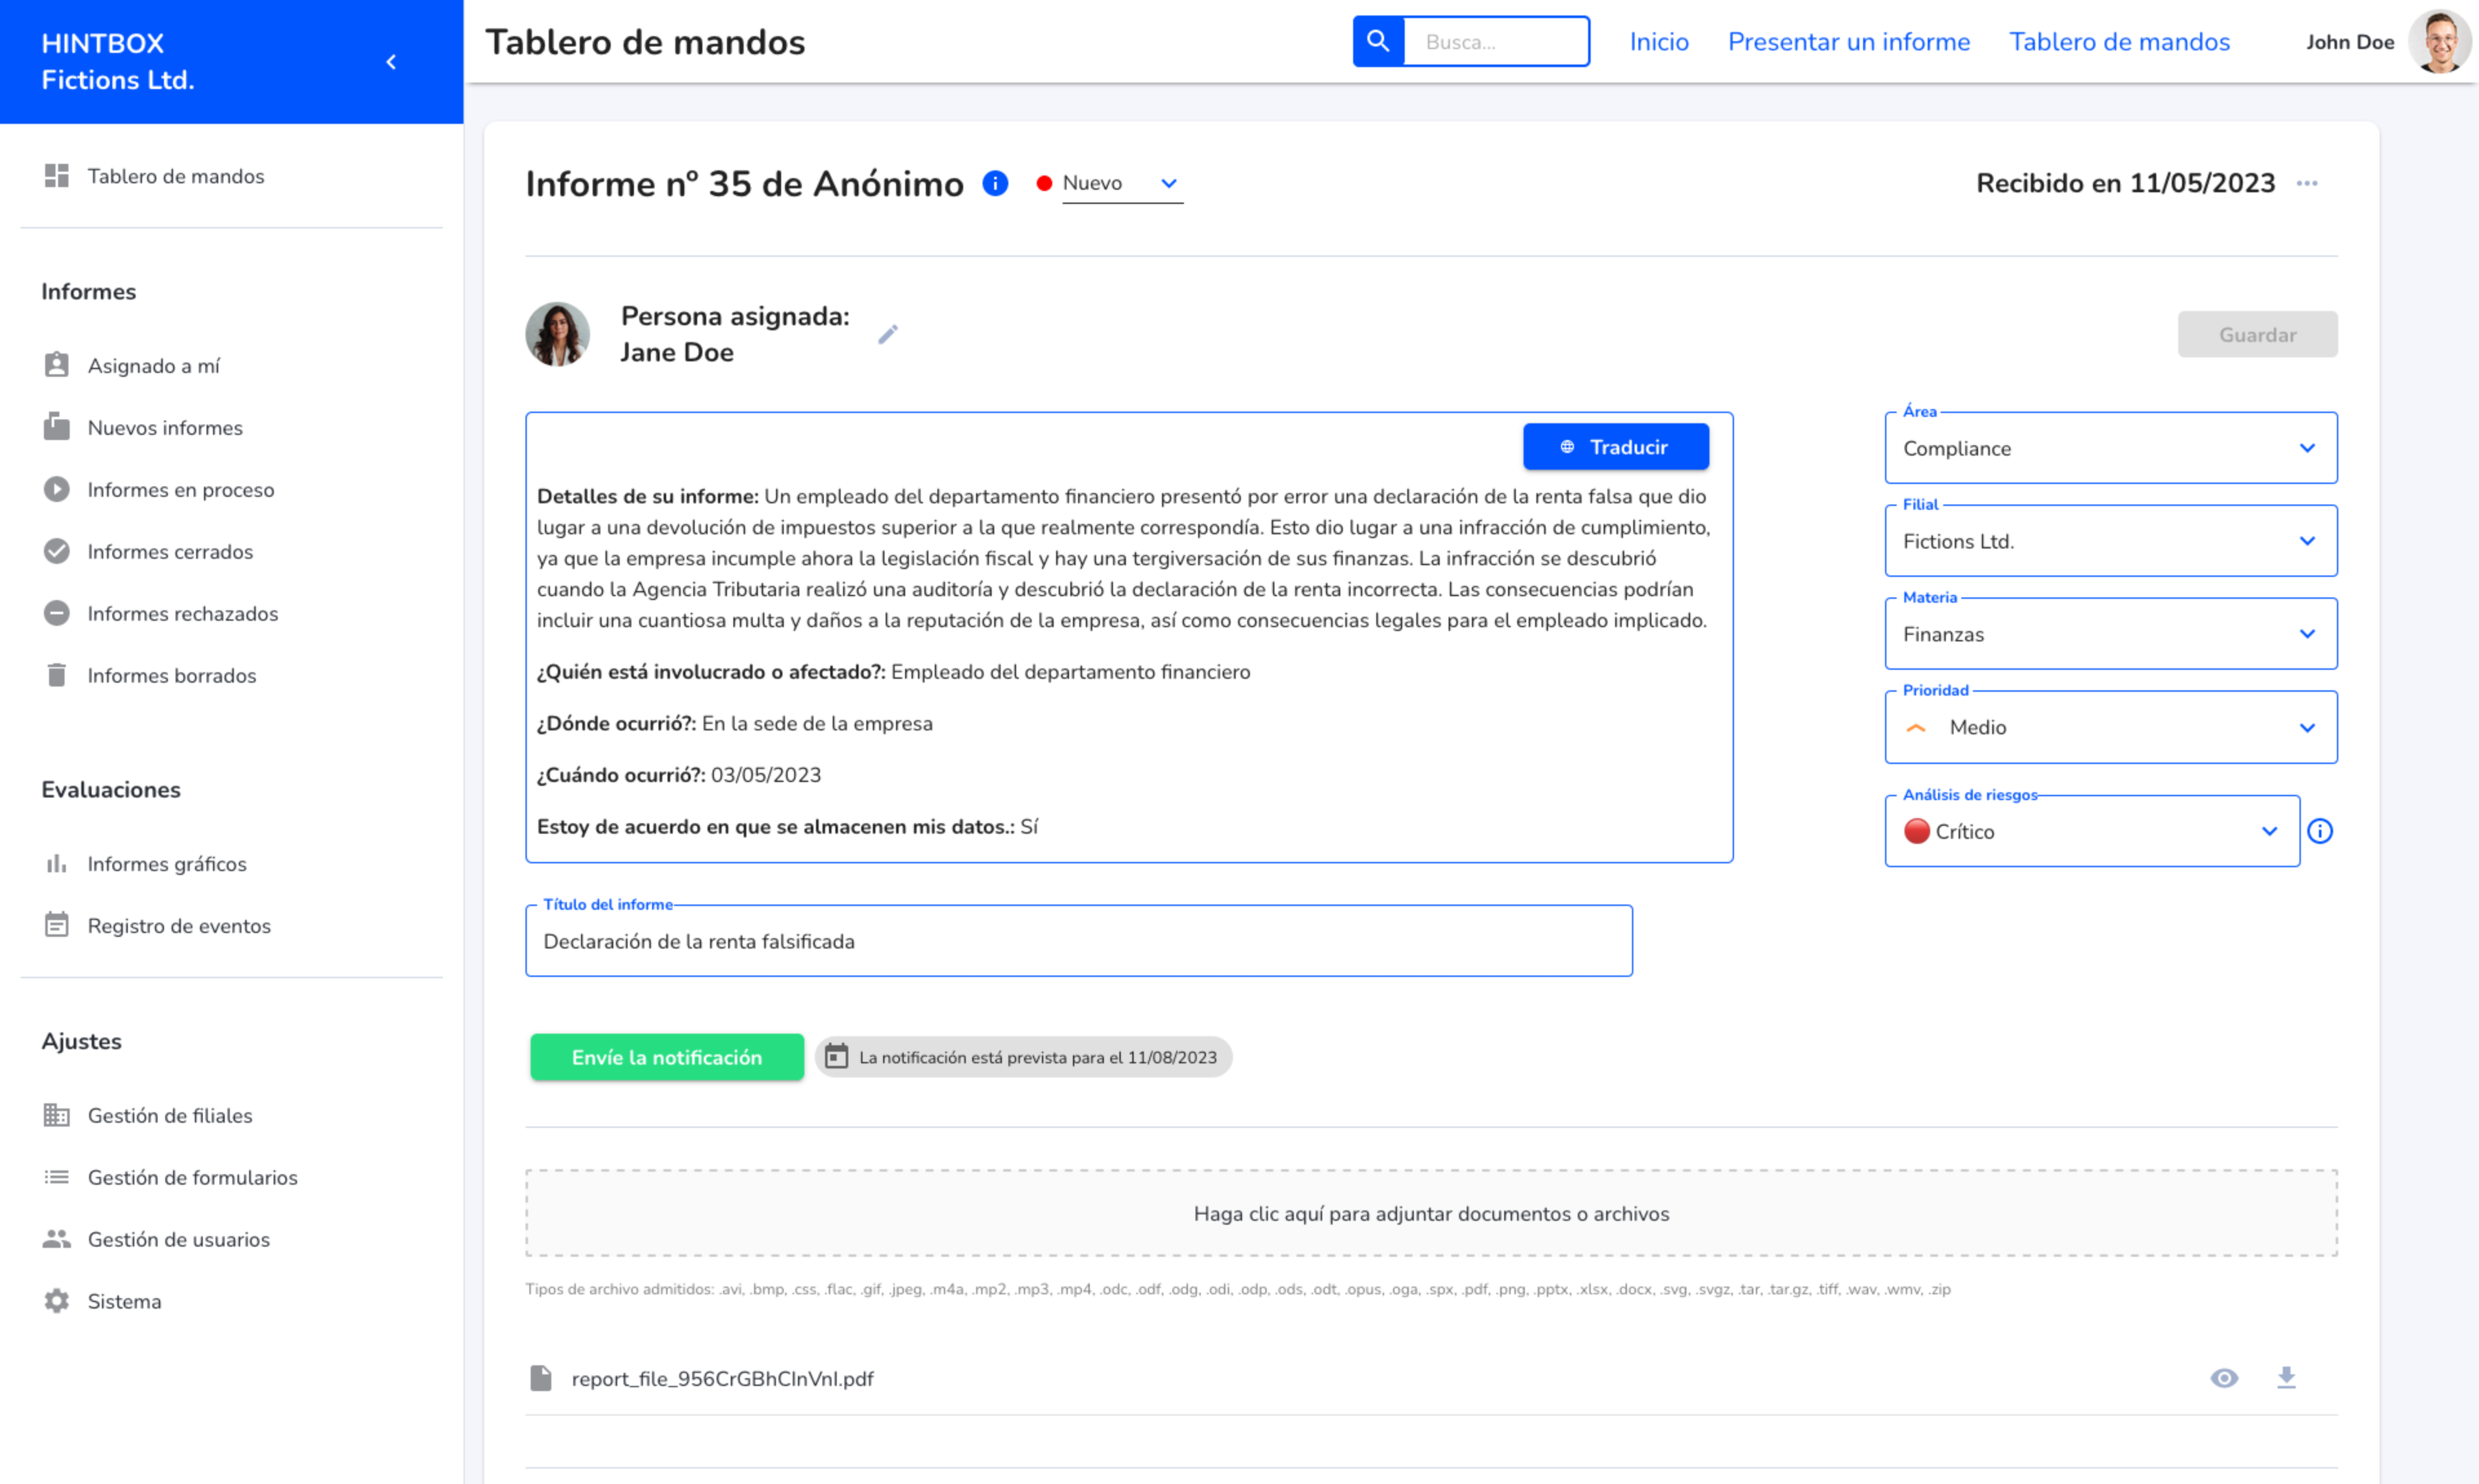Click the Gestión de usuarios people icon
This screenshot has width=2479, height=1484.
click(x=57, y=1239)
